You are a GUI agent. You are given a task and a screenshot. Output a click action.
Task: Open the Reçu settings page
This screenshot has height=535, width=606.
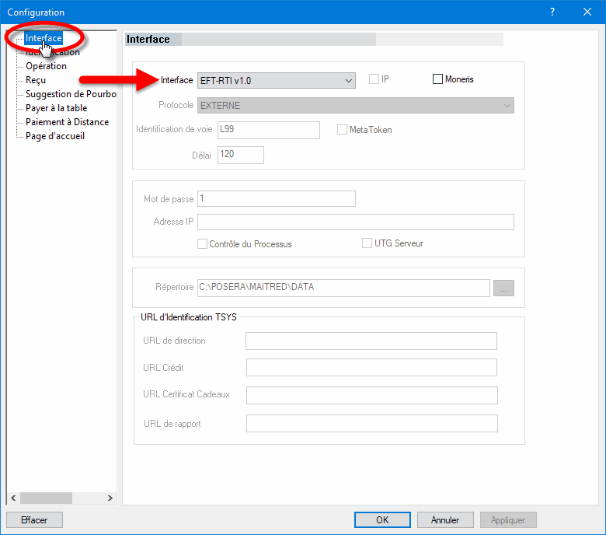tap(36, 80)
